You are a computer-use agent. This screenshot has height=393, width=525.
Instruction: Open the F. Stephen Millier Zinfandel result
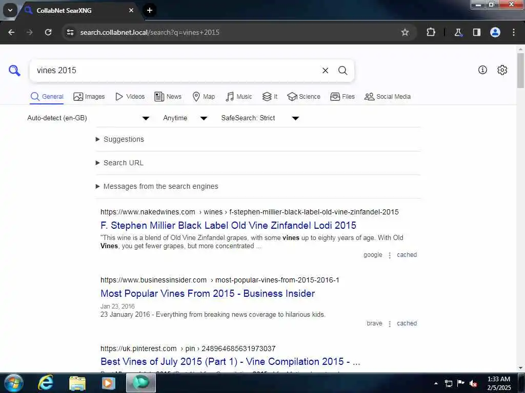pos(228,226)
